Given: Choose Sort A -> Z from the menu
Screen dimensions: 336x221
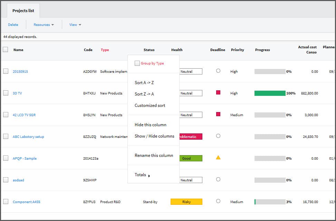Looking at the screenshot, I should 144,83.
